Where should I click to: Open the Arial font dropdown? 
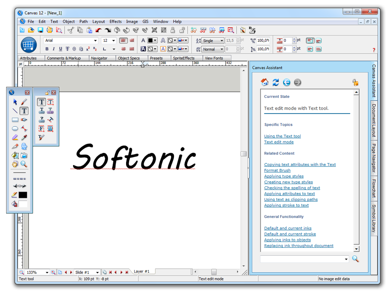click(95, 40)
